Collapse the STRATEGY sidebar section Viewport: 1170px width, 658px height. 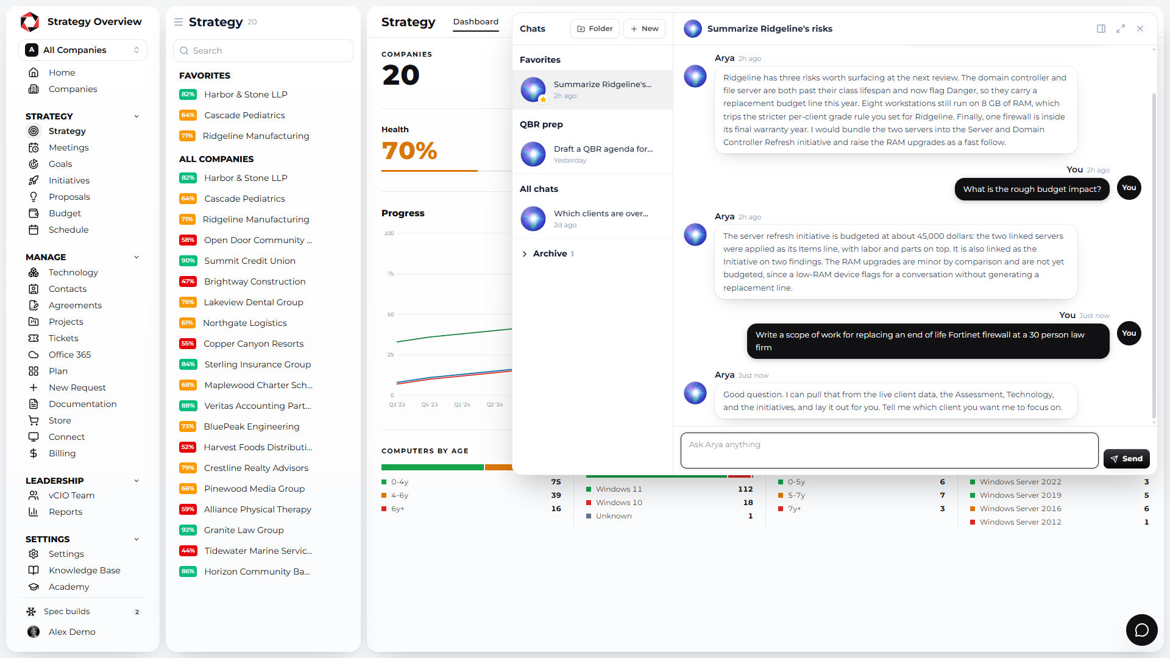(136, 116)
